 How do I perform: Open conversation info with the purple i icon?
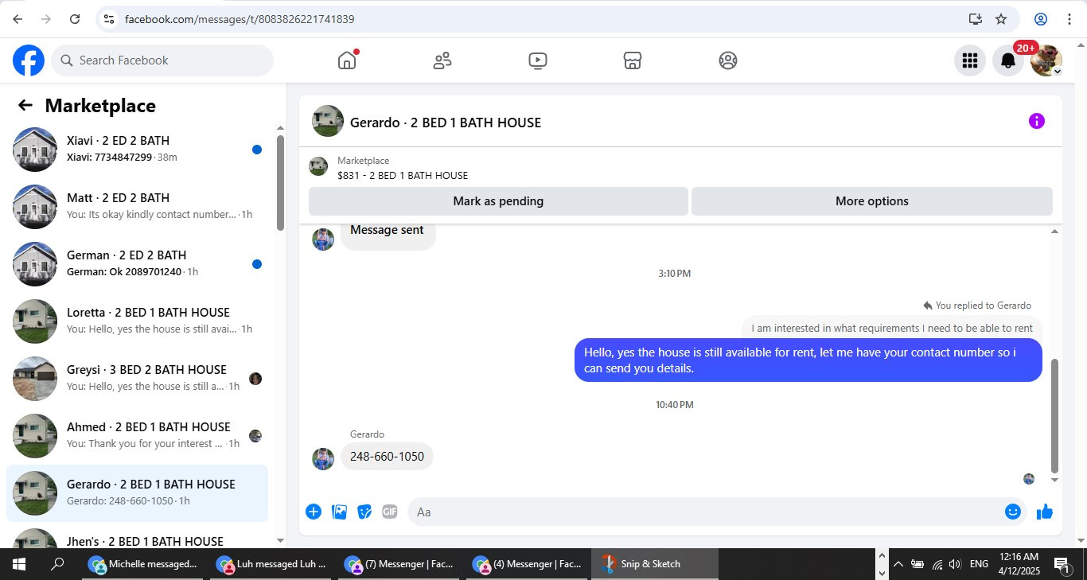[1036, 121]
